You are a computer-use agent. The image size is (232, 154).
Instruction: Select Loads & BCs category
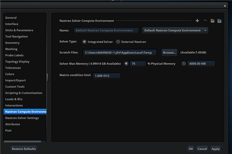(14, 99)
